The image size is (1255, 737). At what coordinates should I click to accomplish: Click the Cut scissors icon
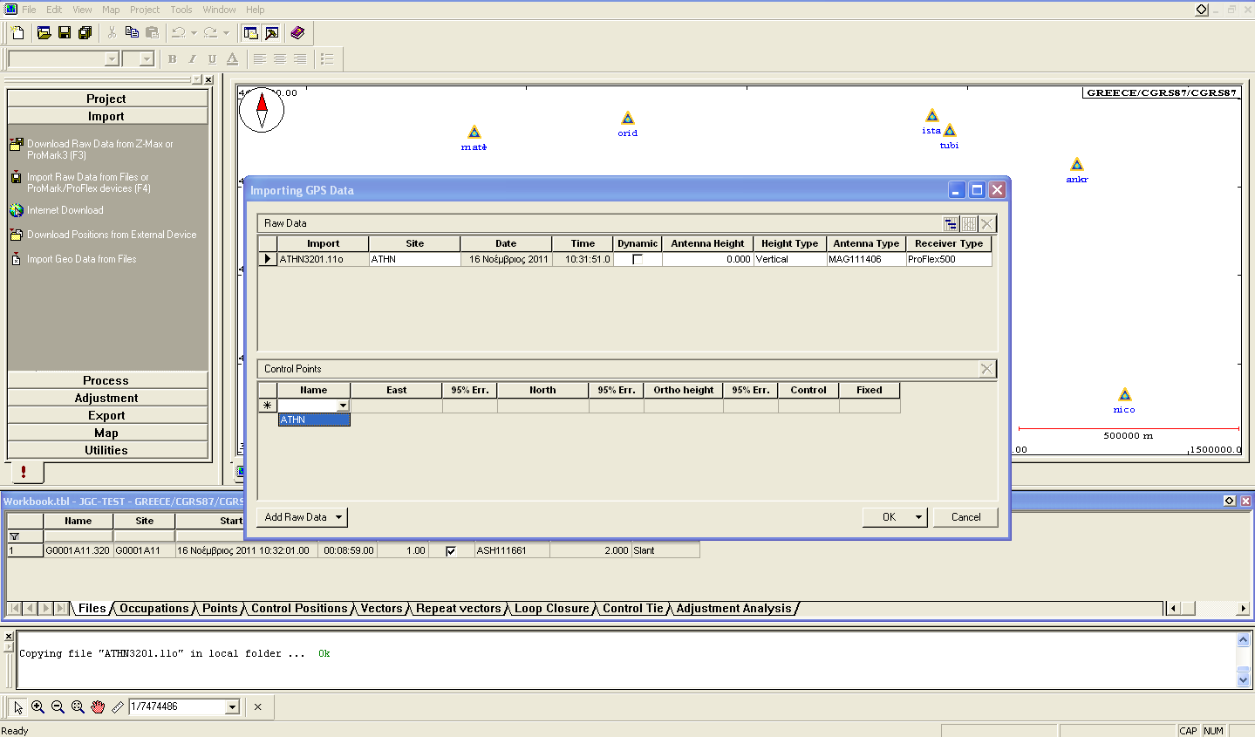(x=112, y=33)
